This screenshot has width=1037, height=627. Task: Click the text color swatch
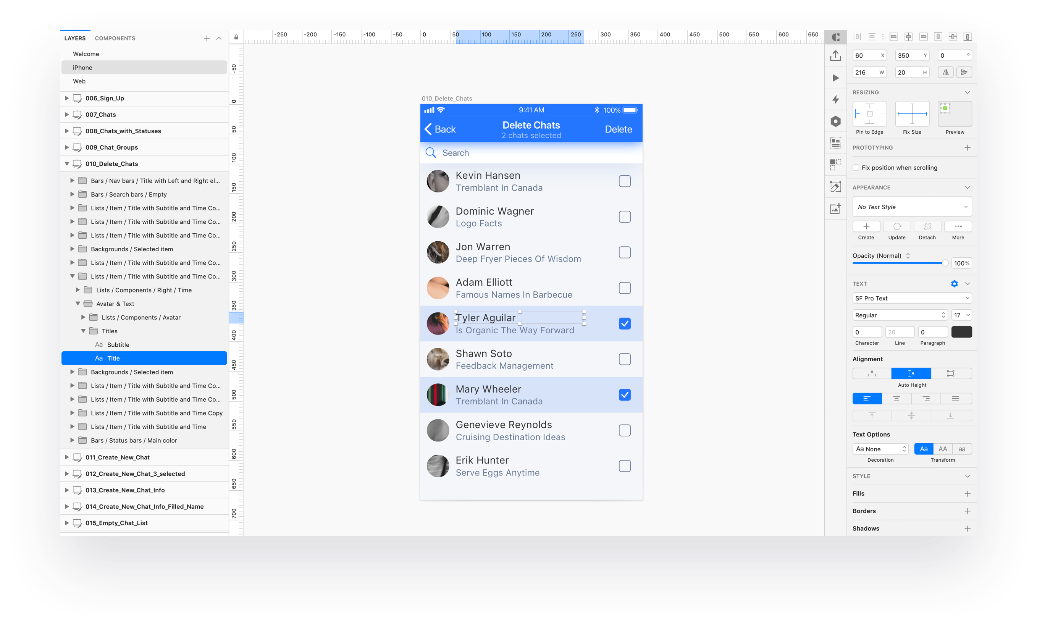[x=962, y=331]
